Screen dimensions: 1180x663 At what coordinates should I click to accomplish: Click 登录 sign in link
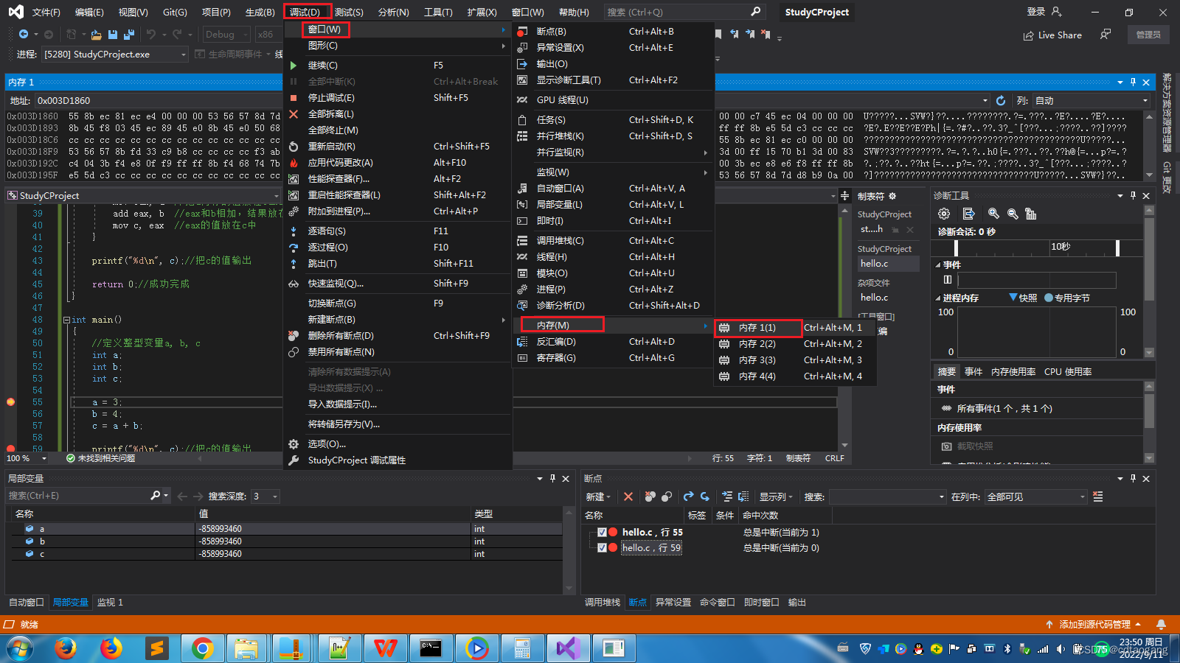pos(1035,12)
